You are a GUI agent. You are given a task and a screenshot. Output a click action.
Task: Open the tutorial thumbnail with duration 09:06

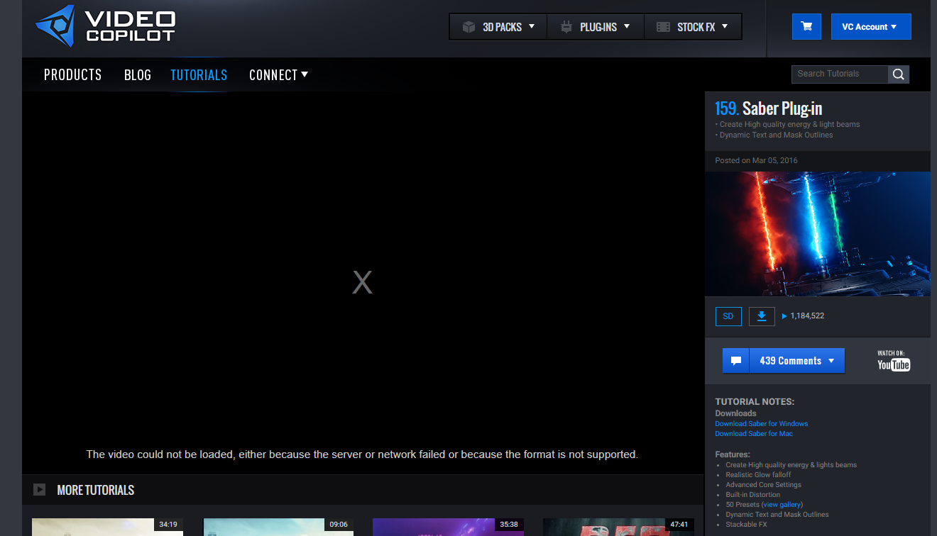tap(278, 527)
